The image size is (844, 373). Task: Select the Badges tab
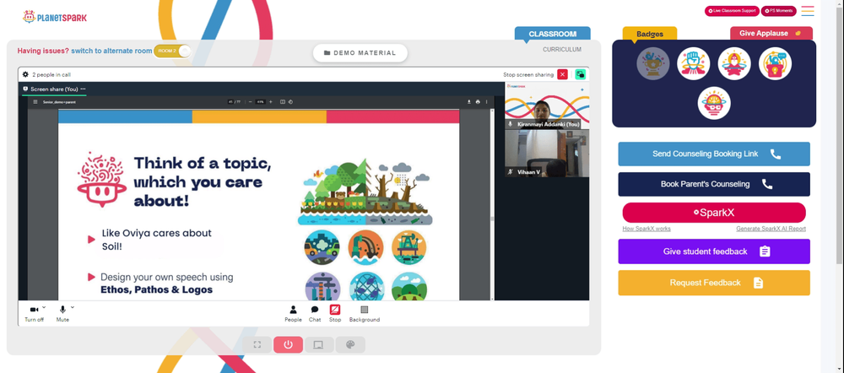pos(650,34)
